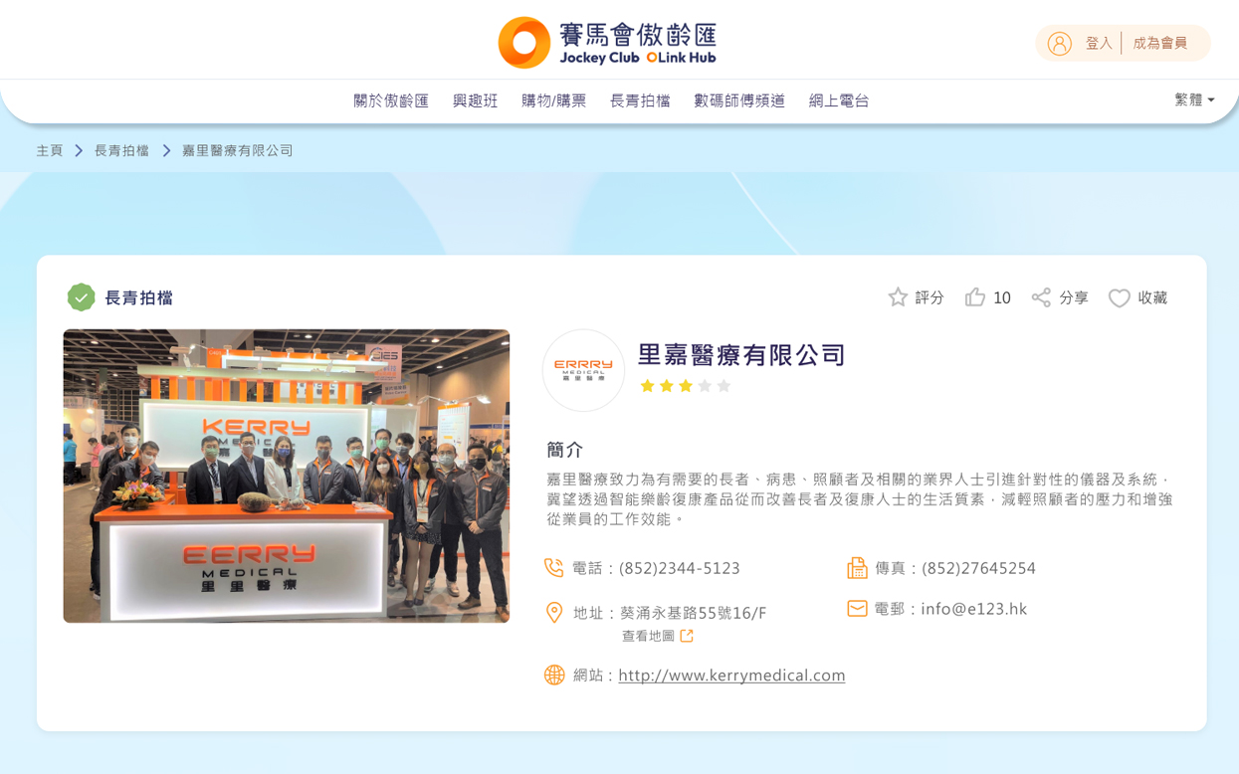The height and width of the screenshot is (774, 1239).
Task: Click the breadcrumb text 嘉里醫療有限公司
Action: click(x=238, y=150)
